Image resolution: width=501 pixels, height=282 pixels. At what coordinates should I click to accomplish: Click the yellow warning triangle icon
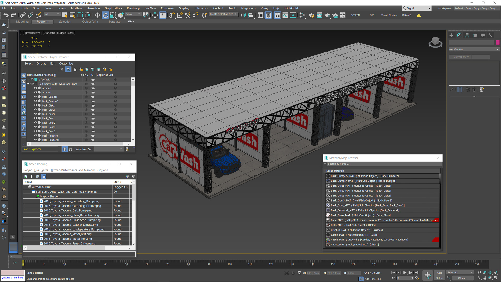coord(419,15)
